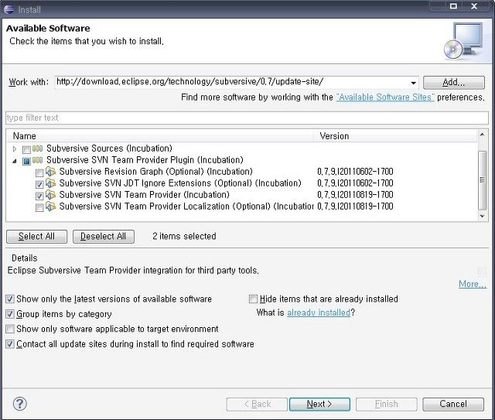The image size is (495, 420).
Task: Click the install wizard computer and CD image
Action: coord(463,41)
